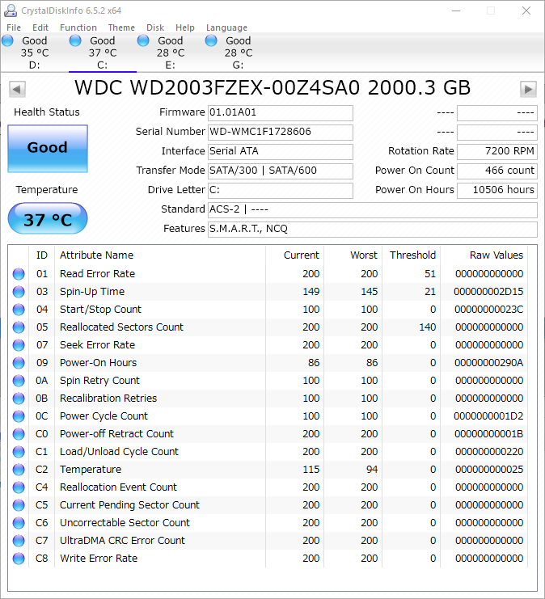Image resolution: width=545 pixels, height=599 pixels.
Task: Open the File menu
Action: [14, 27]
